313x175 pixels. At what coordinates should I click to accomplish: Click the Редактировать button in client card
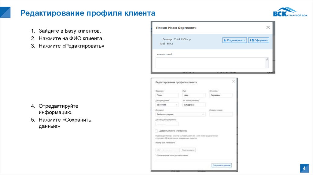tap(234, 40)
